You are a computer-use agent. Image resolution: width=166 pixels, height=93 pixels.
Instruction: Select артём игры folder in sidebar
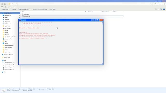pyautogui.click(x=7, y=26)
